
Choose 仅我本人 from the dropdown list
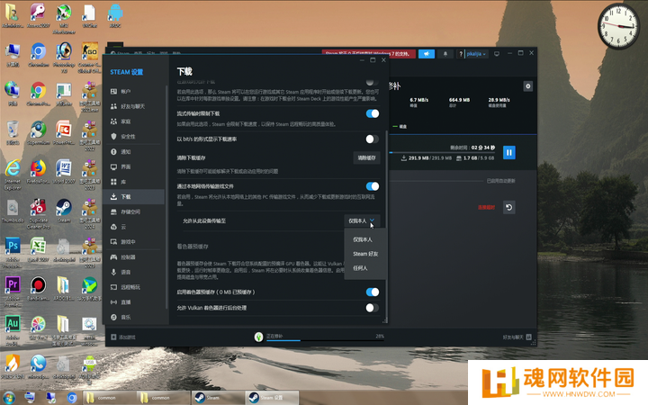[x=363, y=239]
